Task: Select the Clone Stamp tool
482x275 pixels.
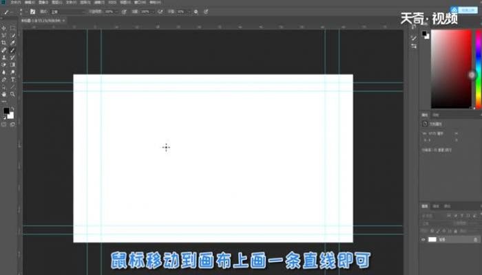Action: click(x=3, y=57)
